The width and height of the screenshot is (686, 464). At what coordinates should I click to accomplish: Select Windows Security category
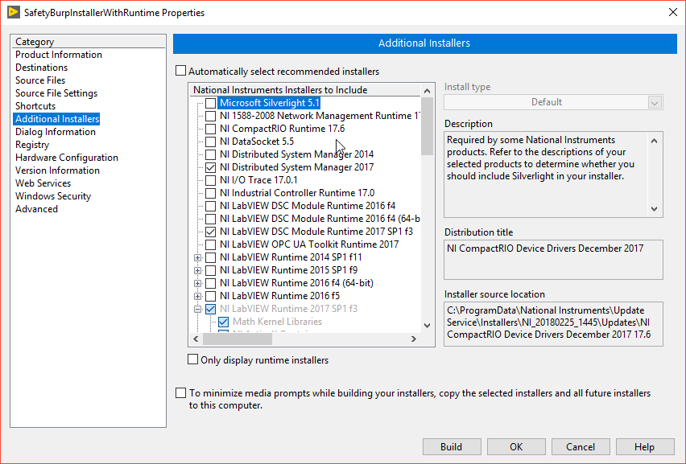click(x=53, y=196)
